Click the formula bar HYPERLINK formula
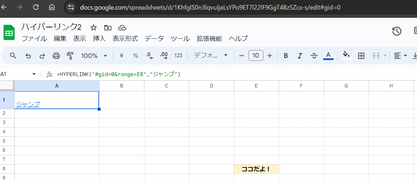 [x=119, y=74]
